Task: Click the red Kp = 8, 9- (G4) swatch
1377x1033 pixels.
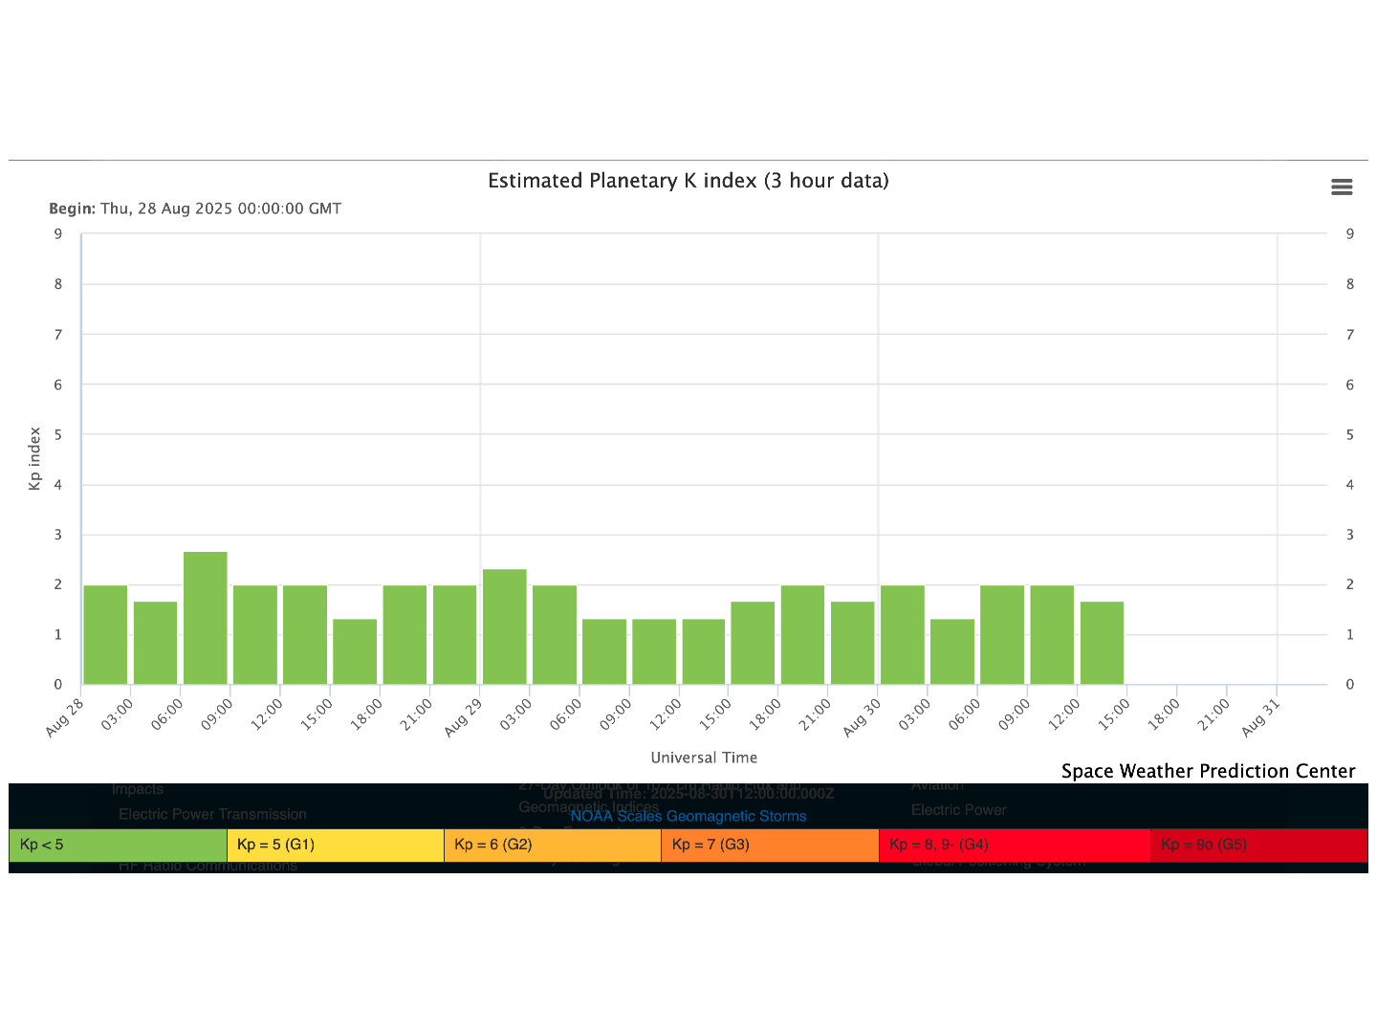Action: coord(1014,845)
